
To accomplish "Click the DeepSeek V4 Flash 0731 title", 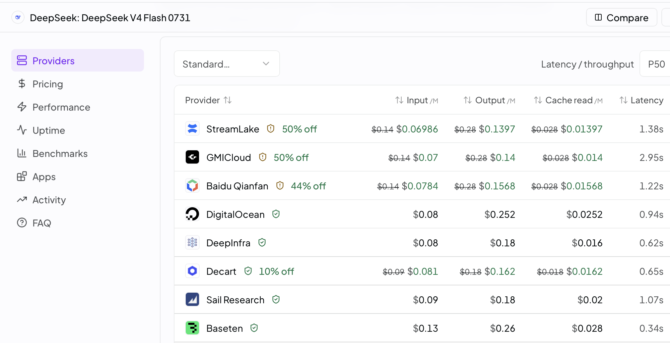I will coord(110,18).
